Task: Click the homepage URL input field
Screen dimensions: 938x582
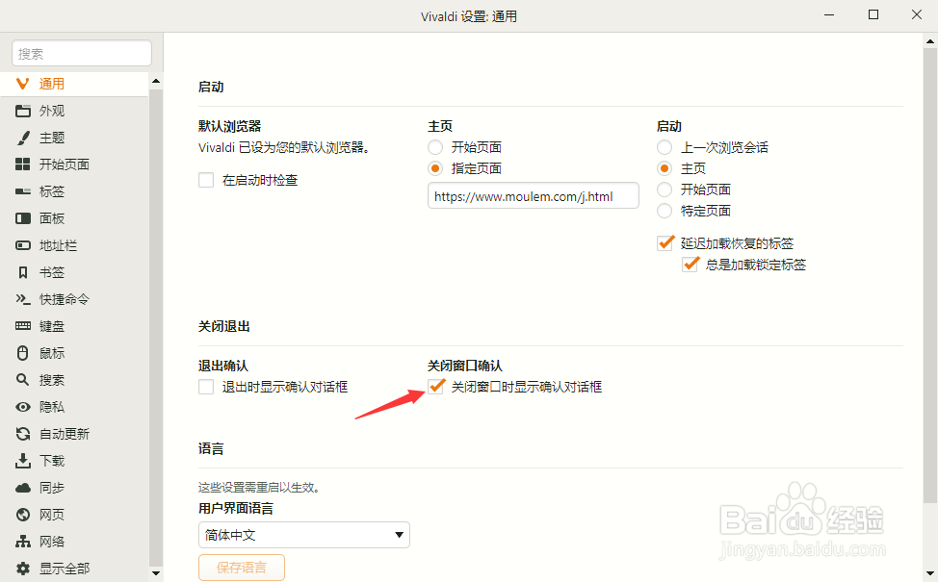Action: (533, 196)
